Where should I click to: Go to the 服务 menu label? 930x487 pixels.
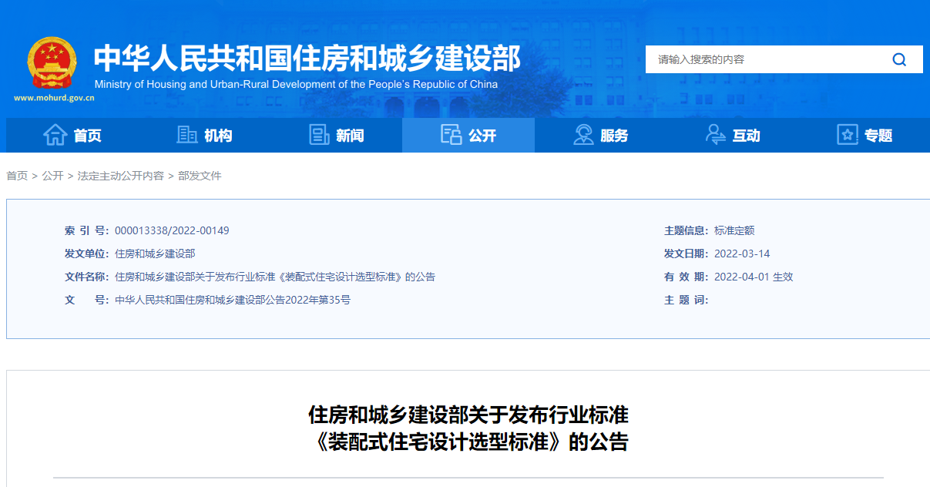point(614,136)
